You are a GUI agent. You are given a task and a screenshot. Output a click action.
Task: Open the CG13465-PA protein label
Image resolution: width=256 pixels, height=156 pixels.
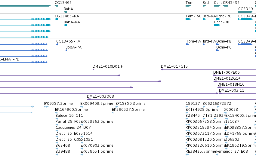pyautogui.click(x=68, y=41)
